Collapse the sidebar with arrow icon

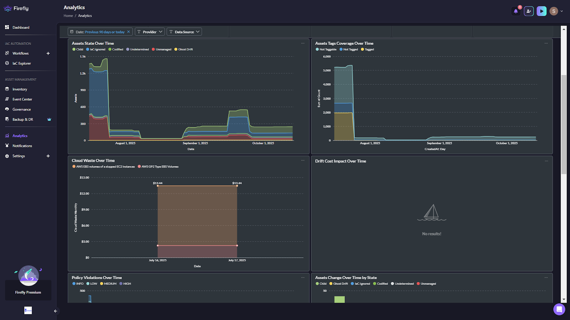point(56,311)
